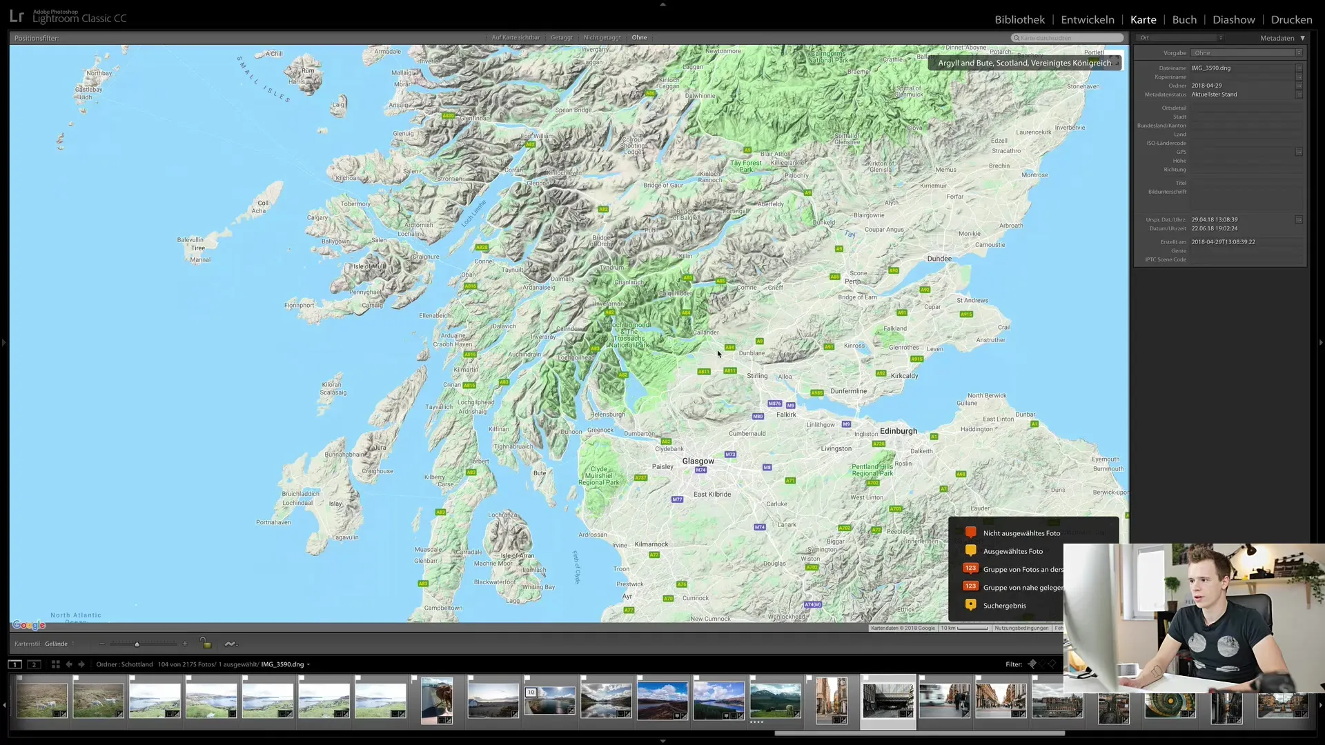
Task: Collapse the right panel with edge arrow
Action: point(1321,342)
